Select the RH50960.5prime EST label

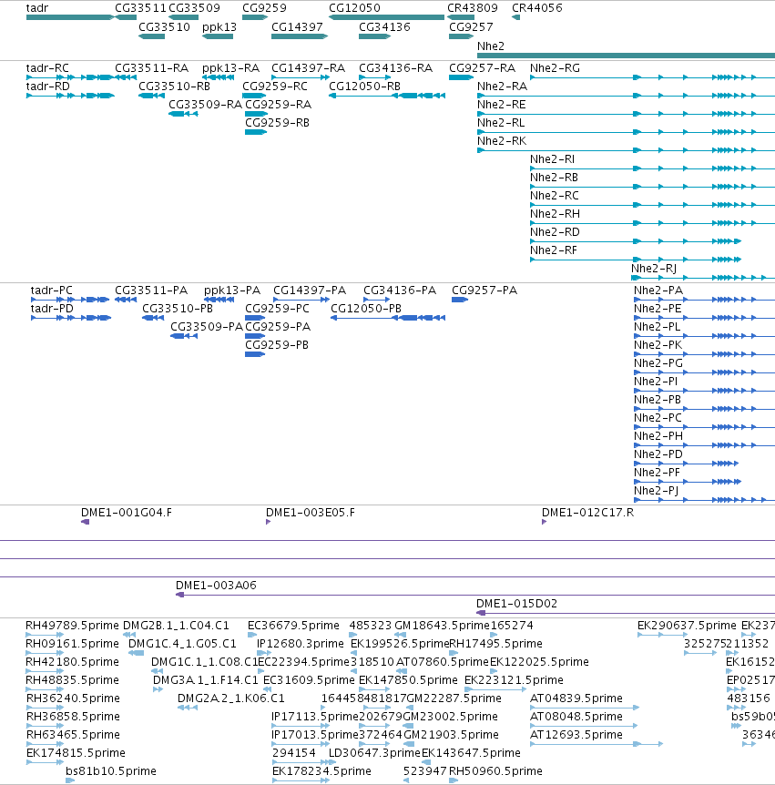pyautogui.click(x=495, y=771)
